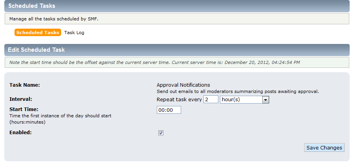
Task: Click the Start Time label
Action: click(x=24, y=109)
